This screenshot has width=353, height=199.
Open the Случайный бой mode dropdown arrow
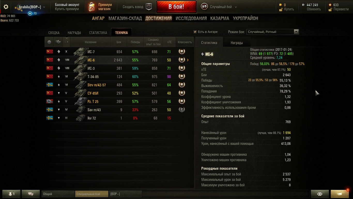(236, 7)
